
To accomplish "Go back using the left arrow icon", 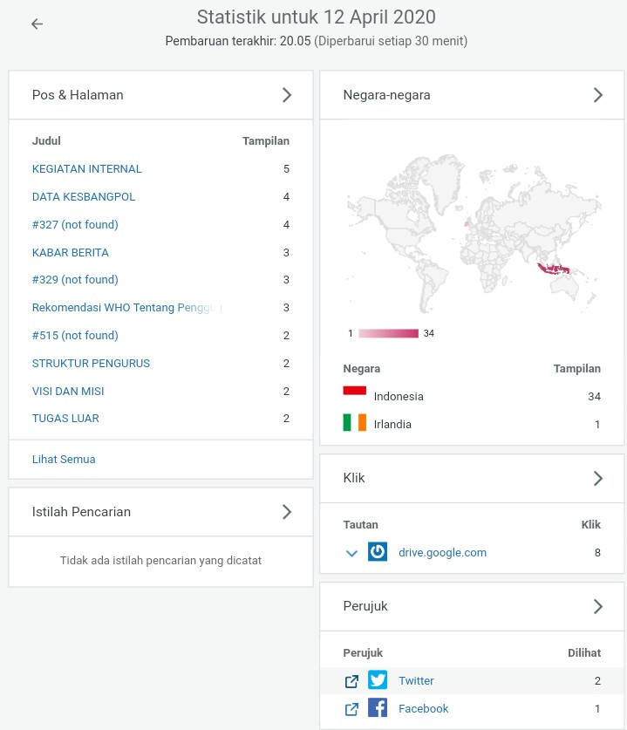I will click(x=37, y=24).
